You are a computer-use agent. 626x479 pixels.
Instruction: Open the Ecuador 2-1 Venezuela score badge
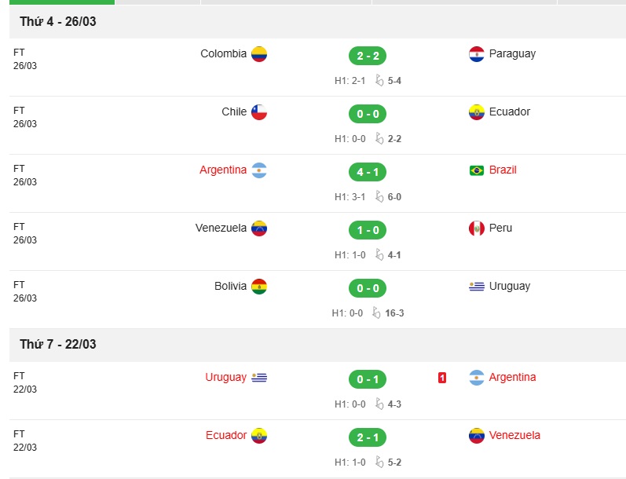click(368, 437)
